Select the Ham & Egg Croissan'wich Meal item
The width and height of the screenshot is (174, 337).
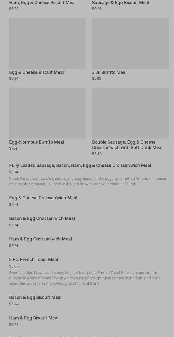pos(41,239)
